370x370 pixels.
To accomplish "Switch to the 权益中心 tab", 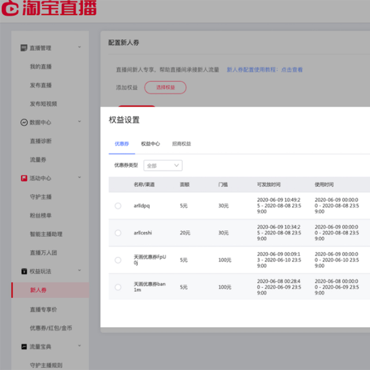I will point(150,144).
